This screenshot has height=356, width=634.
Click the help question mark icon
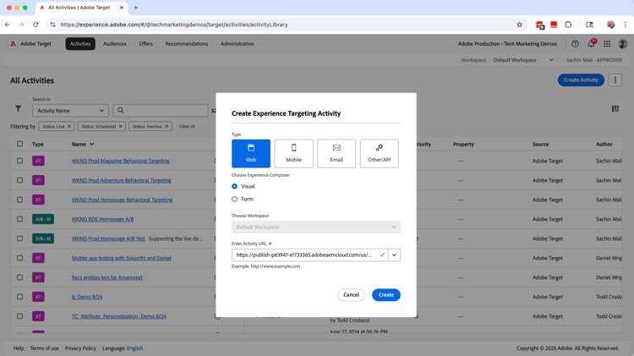575,44
